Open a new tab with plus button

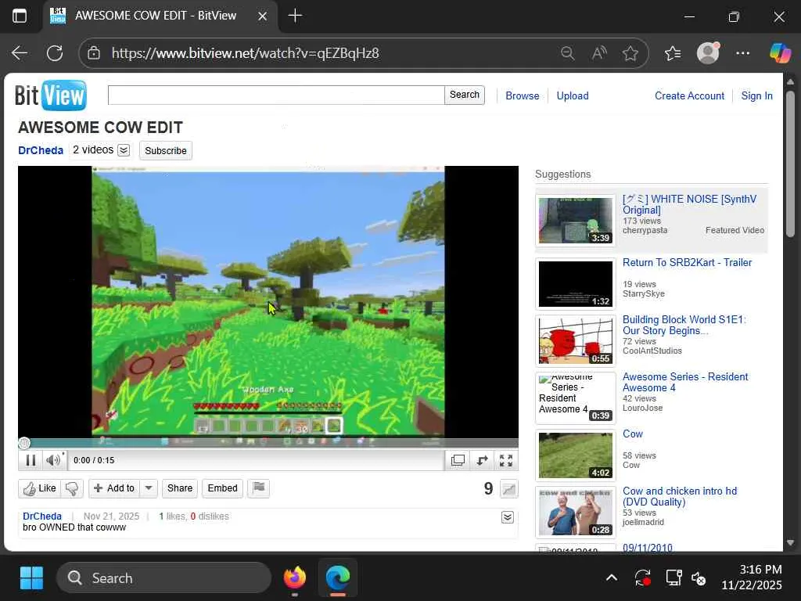point(295,16)
